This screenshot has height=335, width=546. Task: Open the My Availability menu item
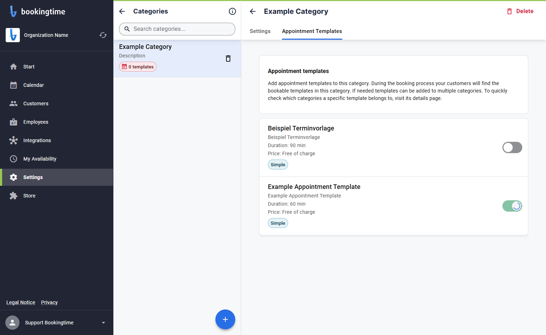pyautogui.click(x=57, y=159)
